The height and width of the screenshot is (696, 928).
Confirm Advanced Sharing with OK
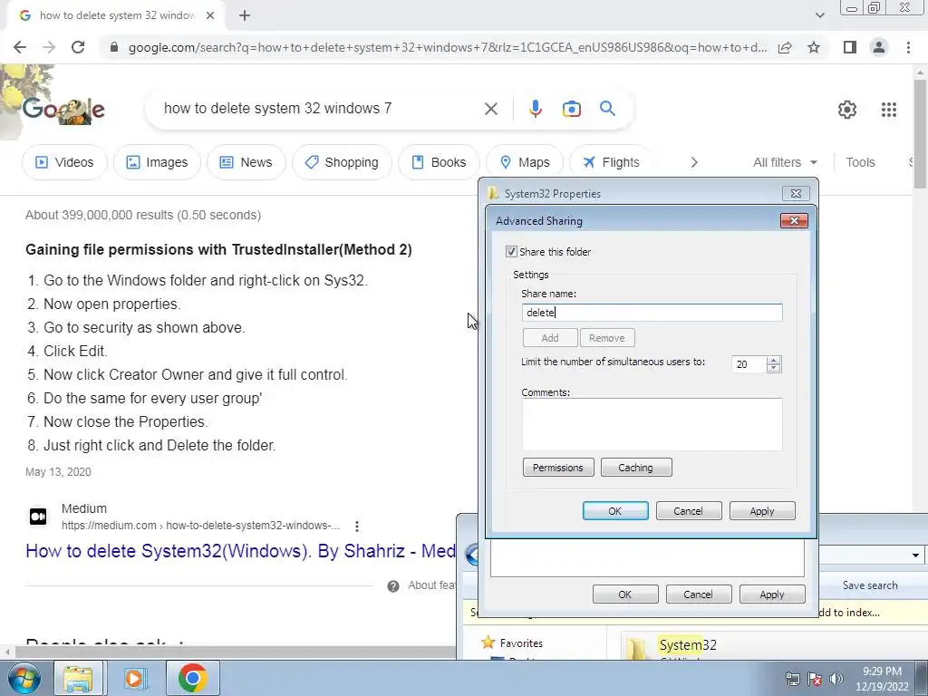pos(615,511)
